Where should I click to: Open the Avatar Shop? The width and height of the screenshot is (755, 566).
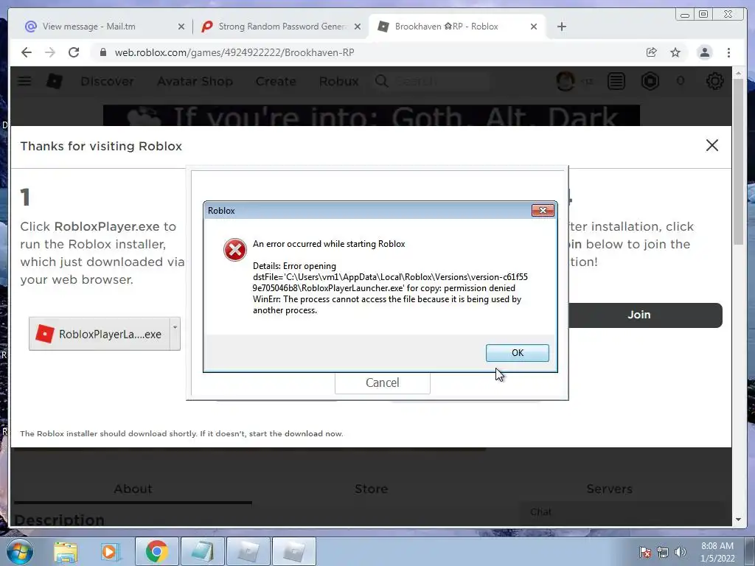(x=195, y=81)
